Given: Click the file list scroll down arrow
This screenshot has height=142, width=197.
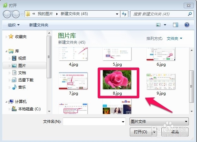Looking at the screenshot, I should tap(192, 111).
